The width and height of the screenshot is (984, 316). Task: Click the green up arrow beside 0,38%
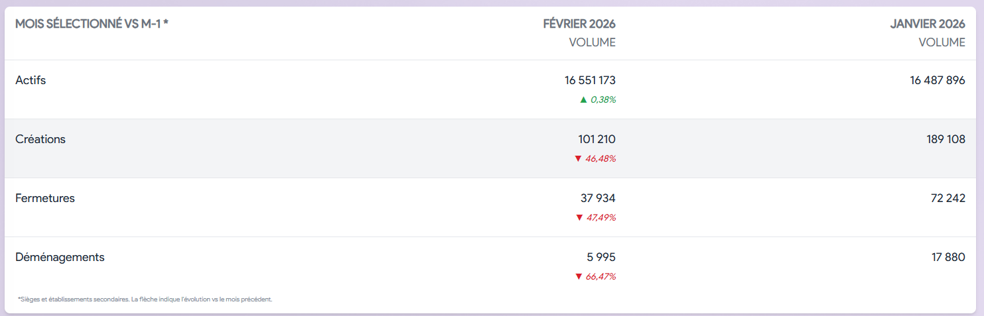(x=583, y=100)
